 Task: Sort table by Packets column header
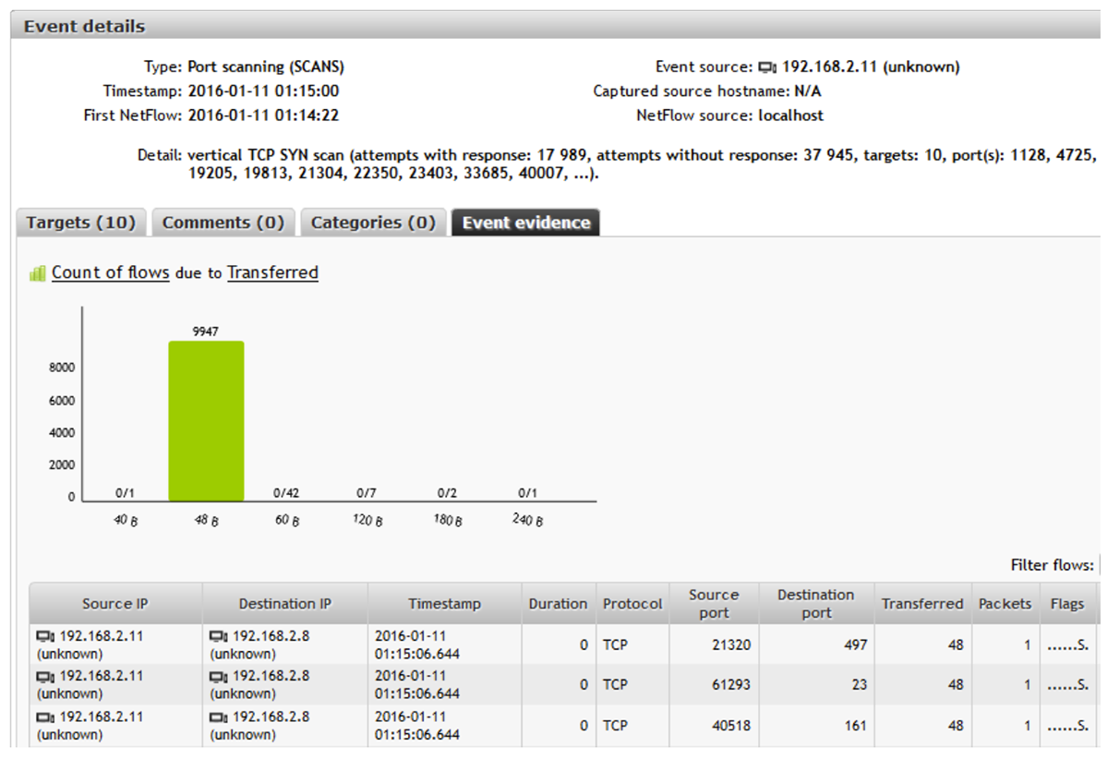(1005, 604)
